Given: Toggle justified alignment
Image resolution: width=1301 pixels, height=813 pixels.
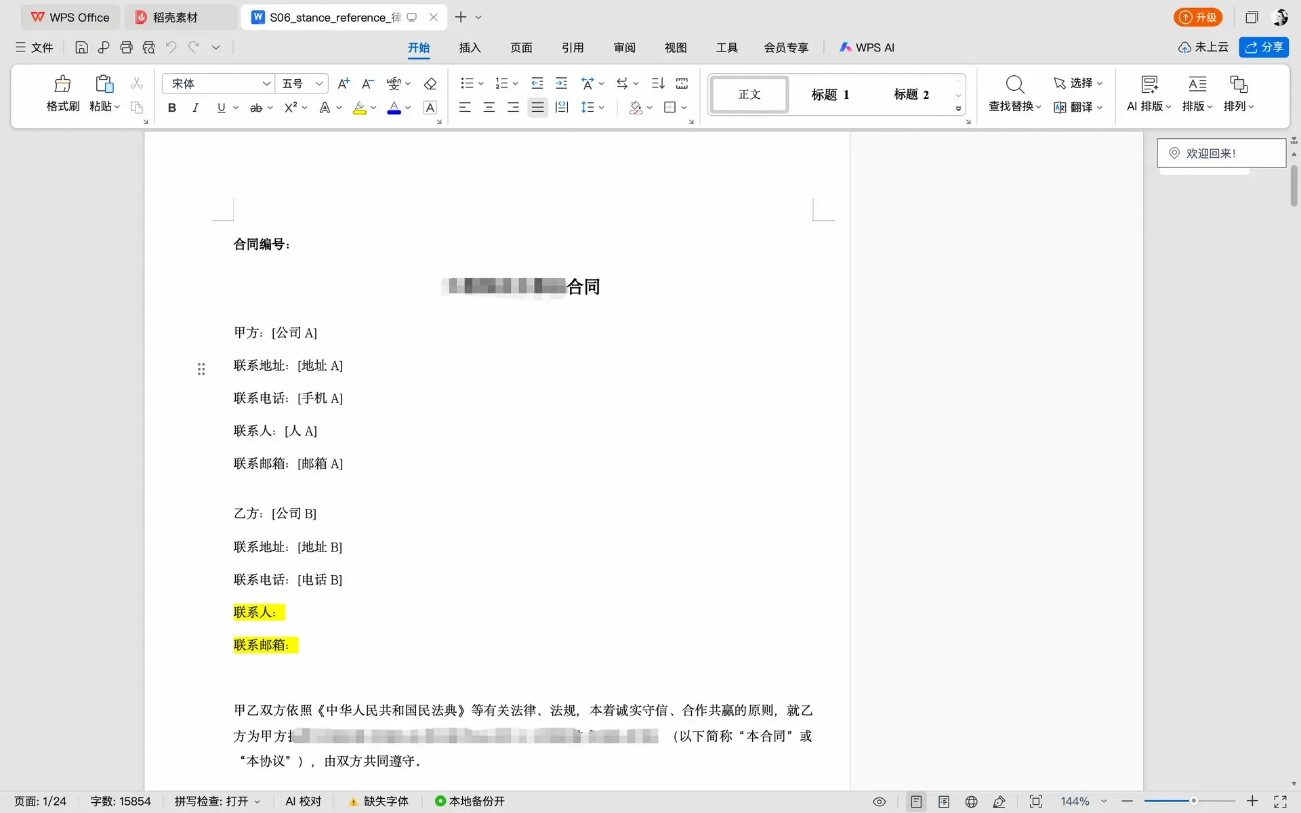Looking at the screenshot, I should point(537,108).
